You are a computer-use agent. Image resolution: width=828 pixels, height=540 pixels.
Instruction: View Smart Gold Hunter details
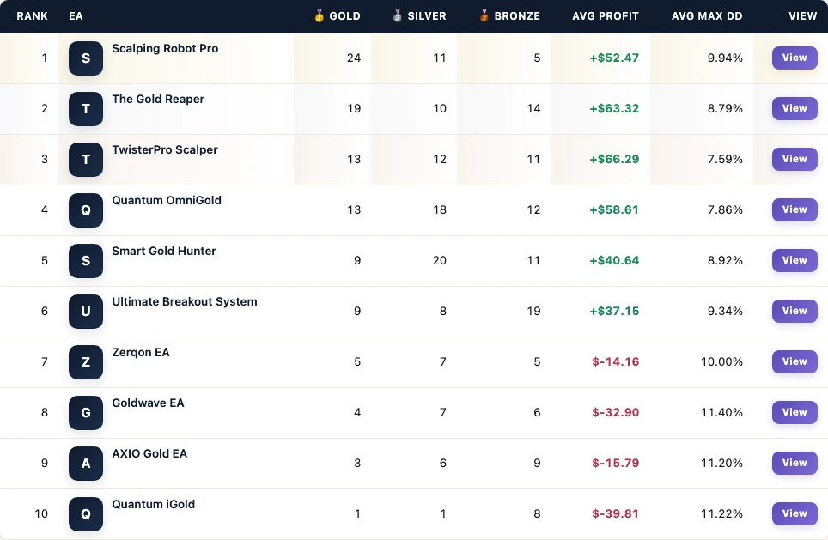(795, 260)
